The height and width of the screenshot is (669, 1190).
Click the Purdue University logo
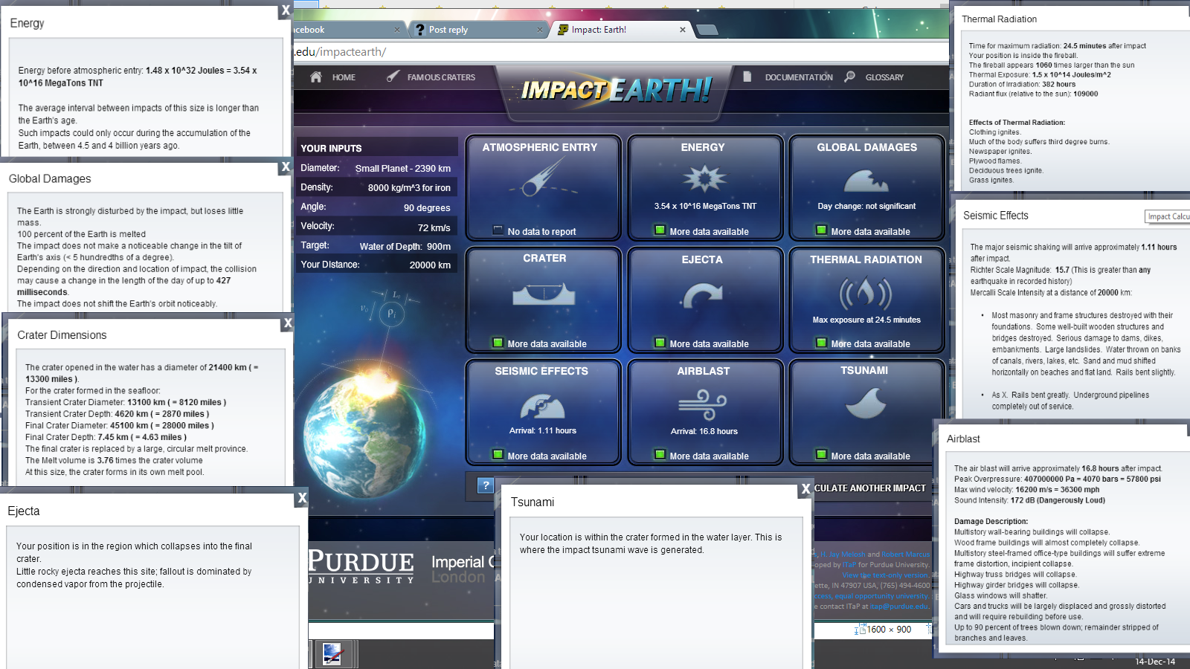point(361,566)
